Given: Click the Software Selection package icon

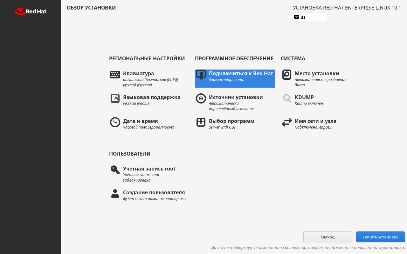Looking at the screenshot, I should click(x=201, y=122).
